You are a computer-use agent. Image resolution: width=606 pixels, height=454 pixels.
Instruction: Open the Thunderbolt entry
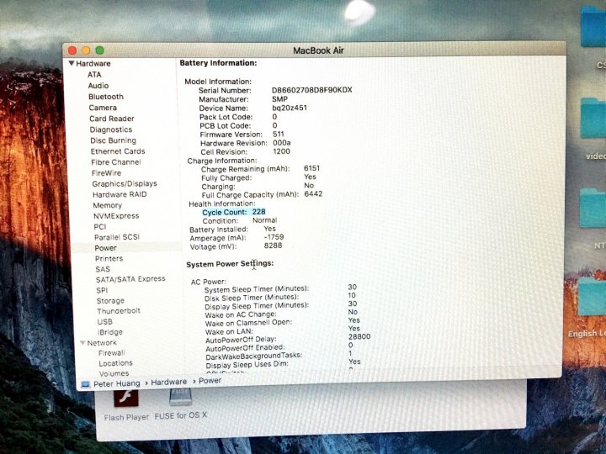[119, 311]
